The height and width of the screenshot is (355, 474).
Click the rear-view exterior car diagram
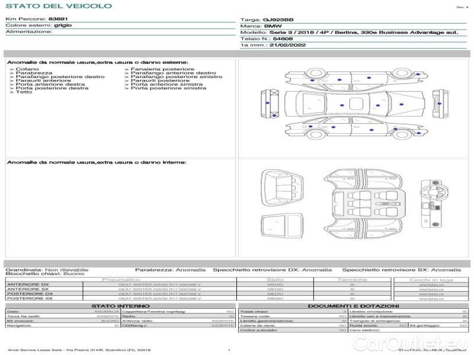click(x=438, y=102)
